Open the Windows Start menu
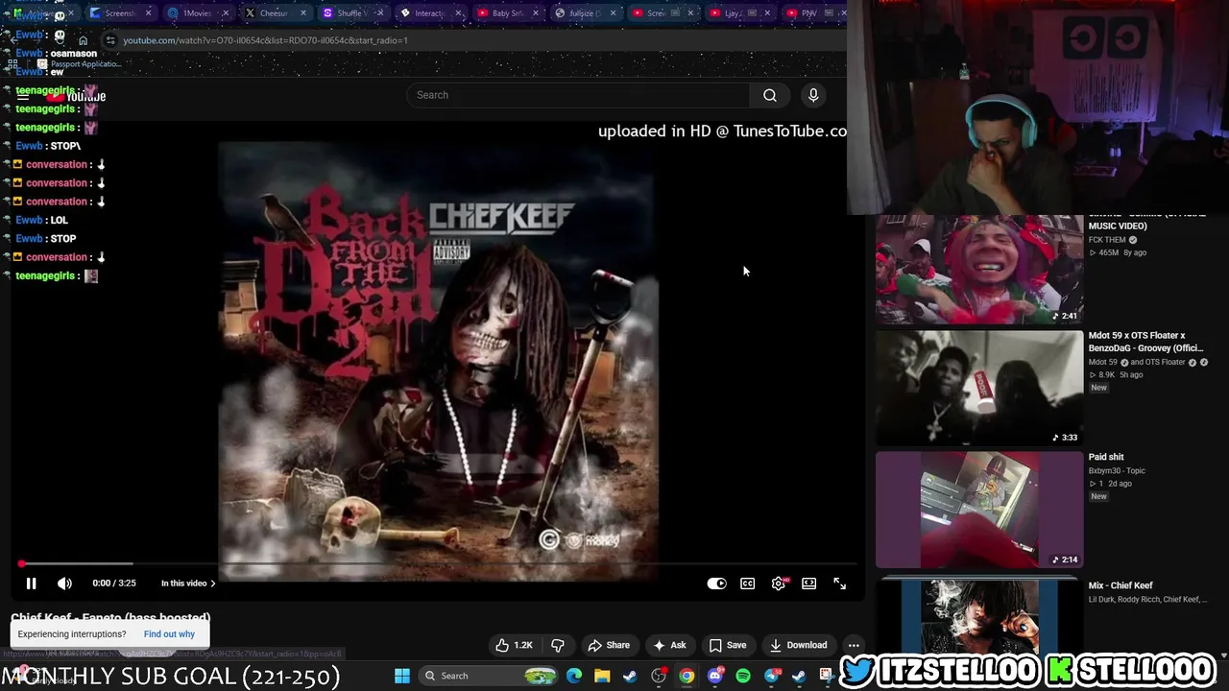1229x691 pixels. 402,676
